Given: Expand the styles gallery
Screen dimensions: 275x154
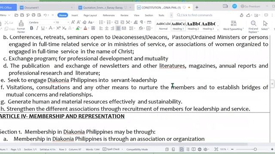Looking at the screenshot, I should pos(218,30).
